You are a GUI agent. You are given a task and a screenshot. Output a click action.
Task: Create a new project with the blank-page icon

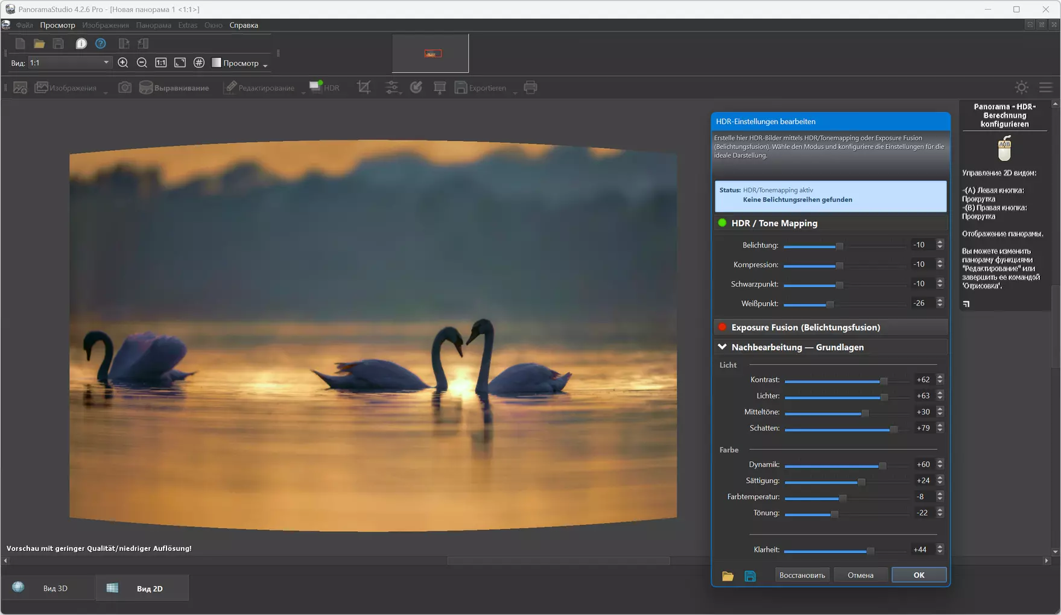pyautogui.click(x=20, y=43)
